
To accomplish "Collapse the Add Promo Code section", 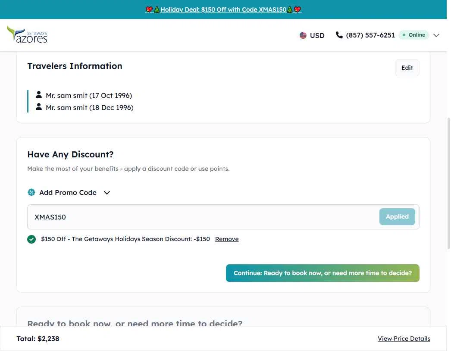I will coord(106,192).
